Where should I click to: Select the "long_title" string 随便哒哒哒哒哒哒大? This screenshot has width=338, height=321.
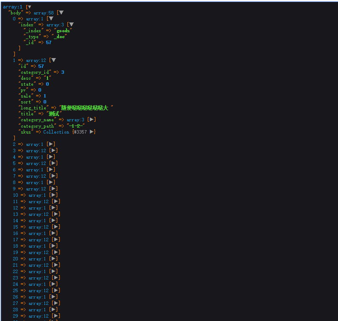pyautogui.click(x=84, y=108)
